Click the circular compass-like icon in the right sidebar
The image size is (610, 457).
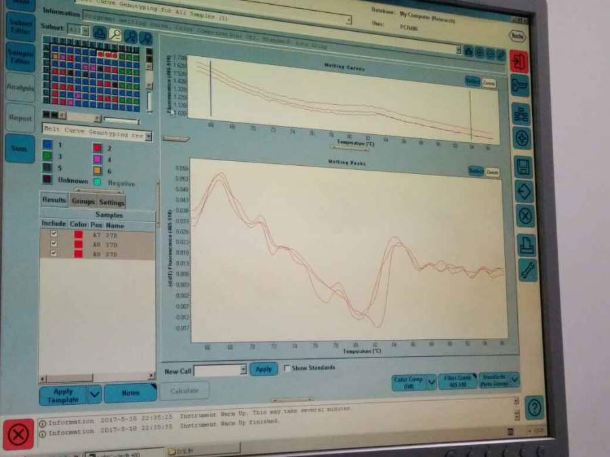(x=522, y=138)
